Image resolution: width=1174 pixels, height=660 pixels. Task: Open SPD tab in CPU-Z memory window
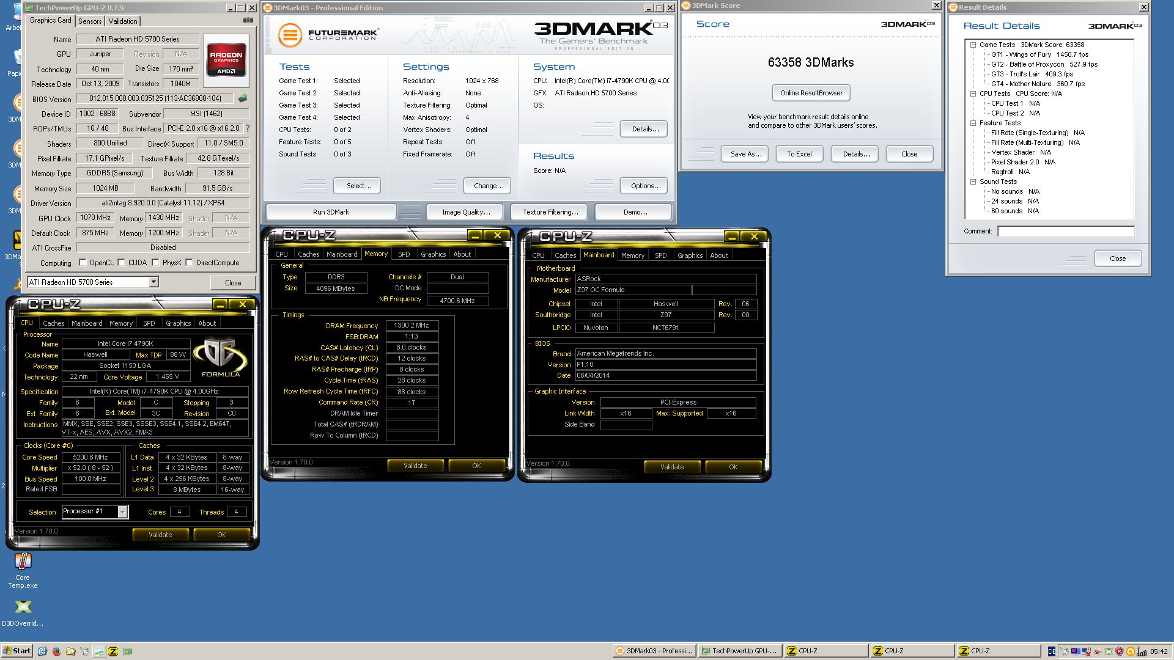(404, 254)
